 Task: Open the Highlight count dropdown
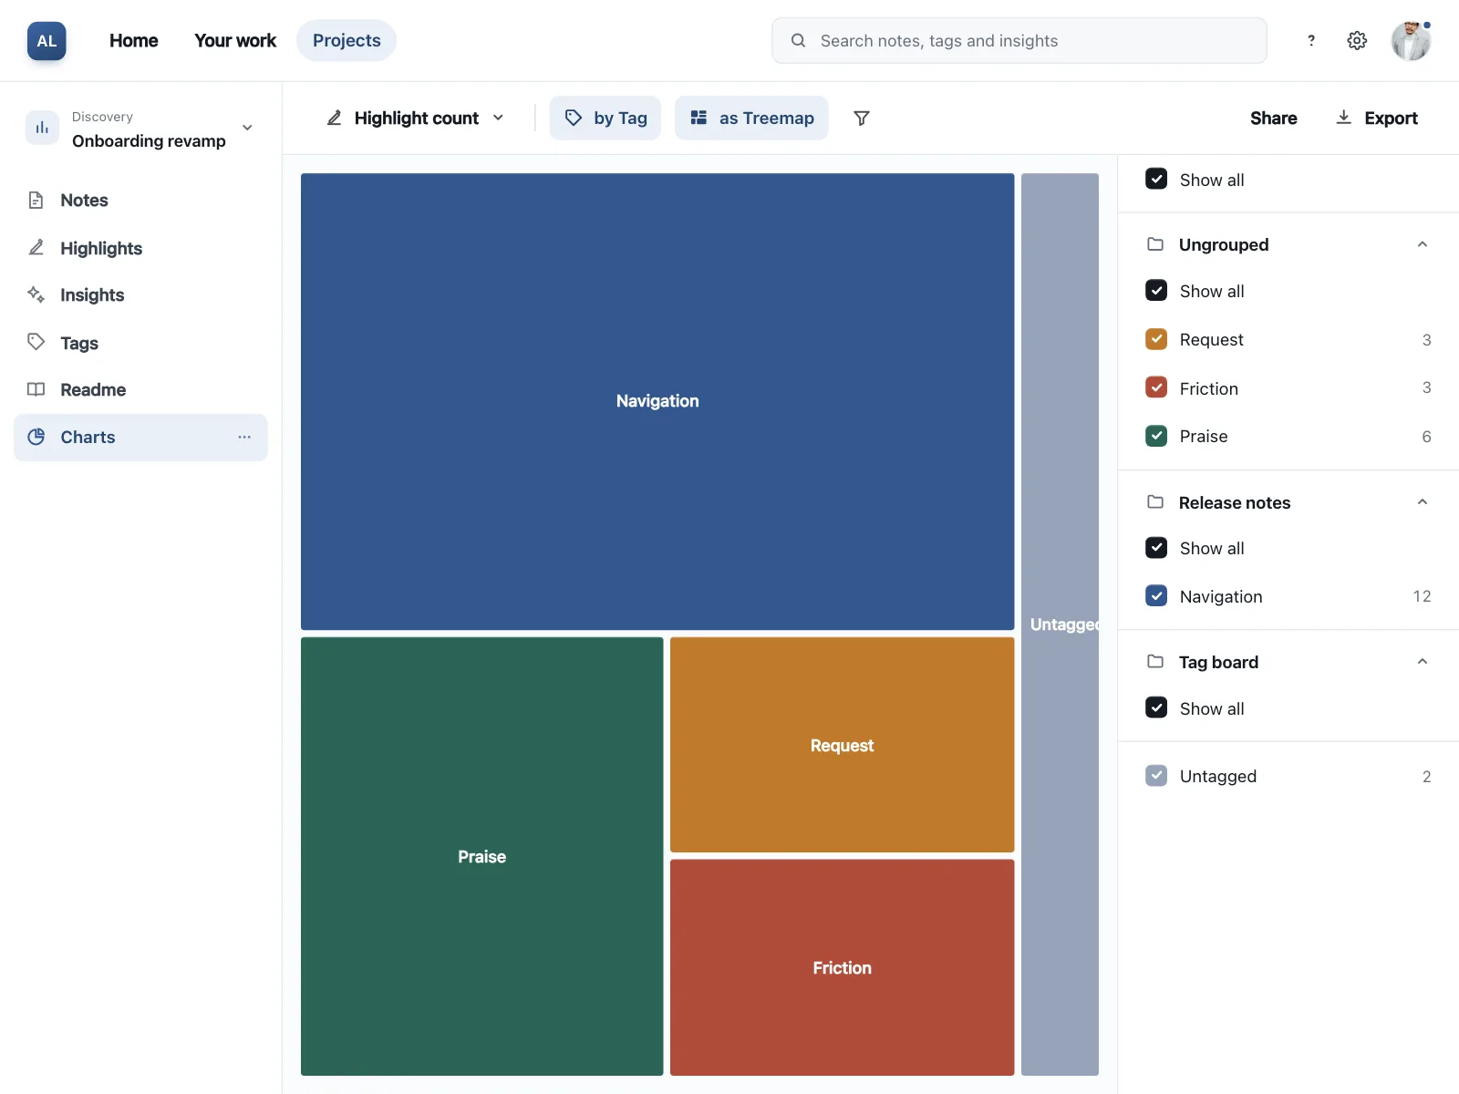416,118
